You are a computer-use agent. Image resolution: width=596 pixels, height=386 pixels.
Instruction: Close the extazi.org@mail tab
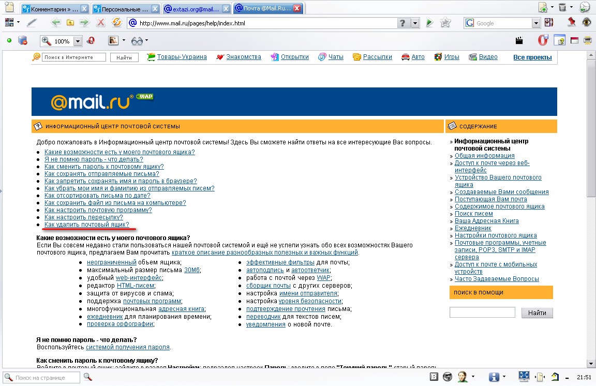[226, 9]
